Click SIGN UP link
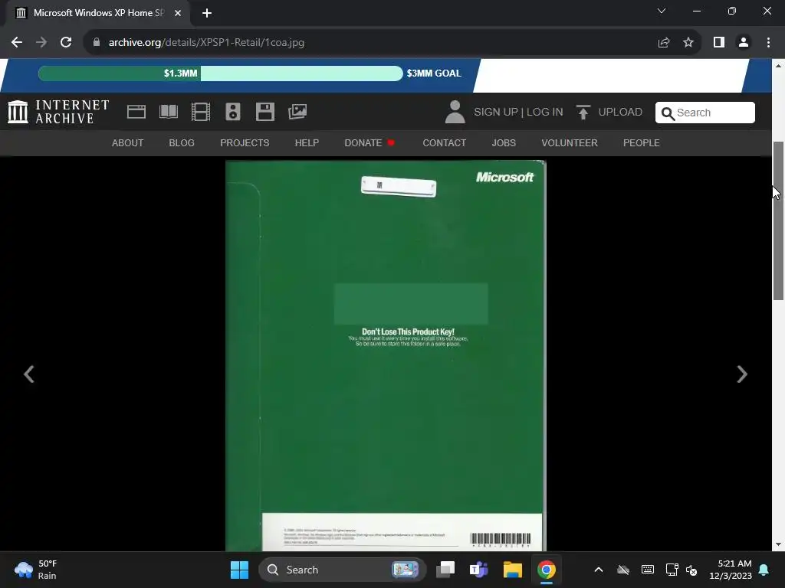 tap(496, 112)
